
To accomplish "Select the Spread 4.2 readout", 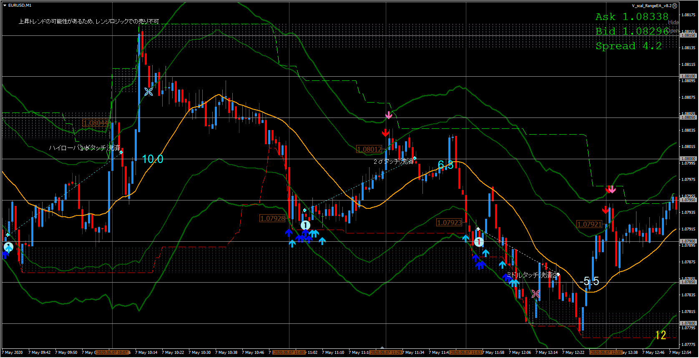I will pyautogui.click(x=629, y=46).
